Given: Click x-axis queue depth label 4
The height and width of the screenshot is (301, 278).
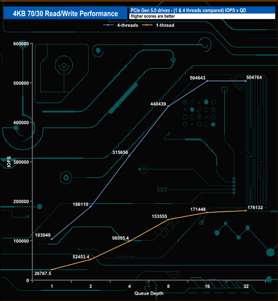Looking at the screenshot, I should 130,286.
